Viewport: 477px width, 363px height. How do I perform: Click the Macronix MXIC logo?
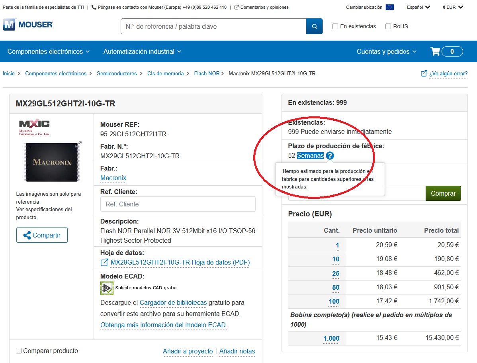pyautogui.click(x=34, y=127)
